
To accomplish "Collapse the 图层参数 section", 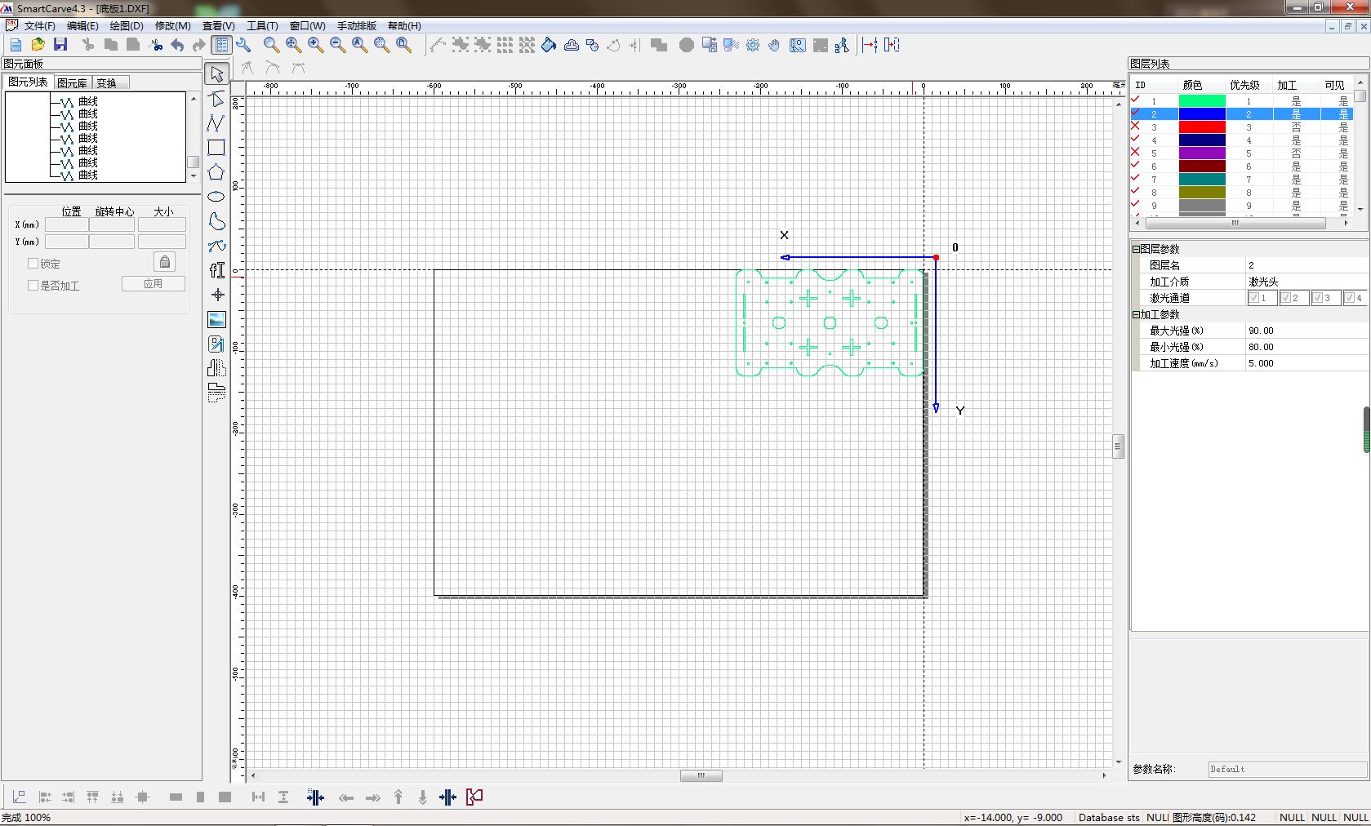I will [x=1136, y=249].
